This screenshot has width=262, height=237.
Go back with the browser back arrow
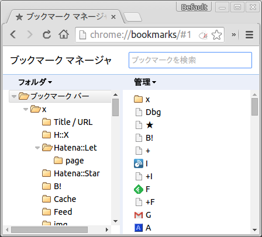13,34
